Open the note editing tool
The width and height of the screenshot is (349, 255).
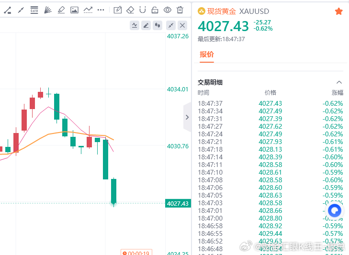[117, 10]
